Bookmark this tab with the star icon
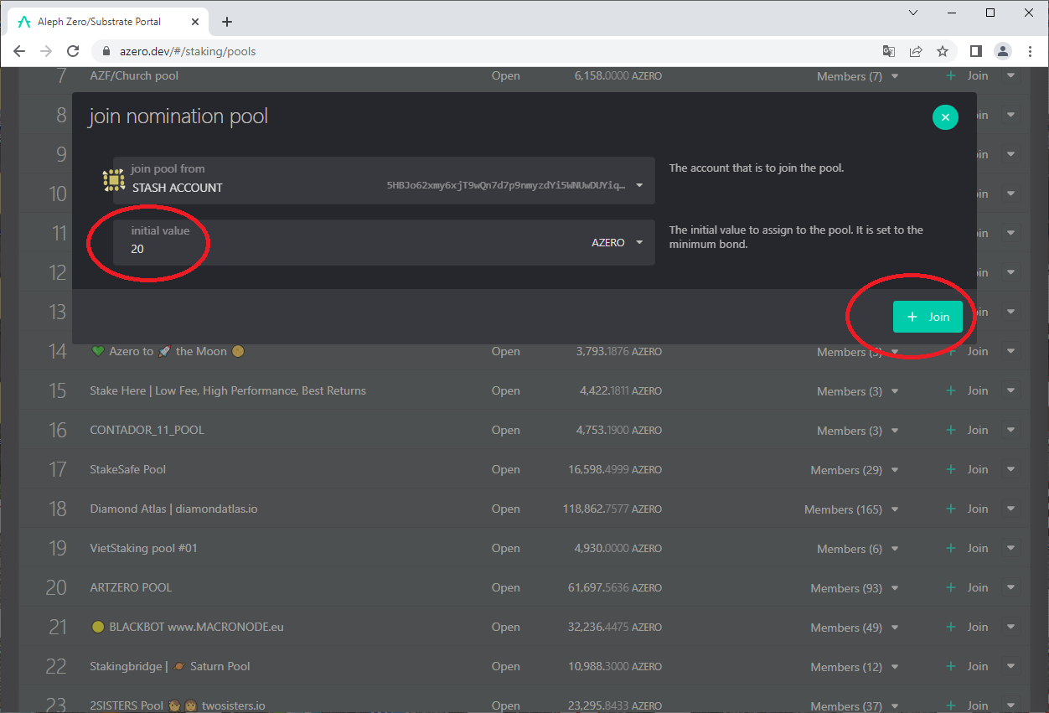Viewport: 1049px width, 713px height. pos(943,51)
